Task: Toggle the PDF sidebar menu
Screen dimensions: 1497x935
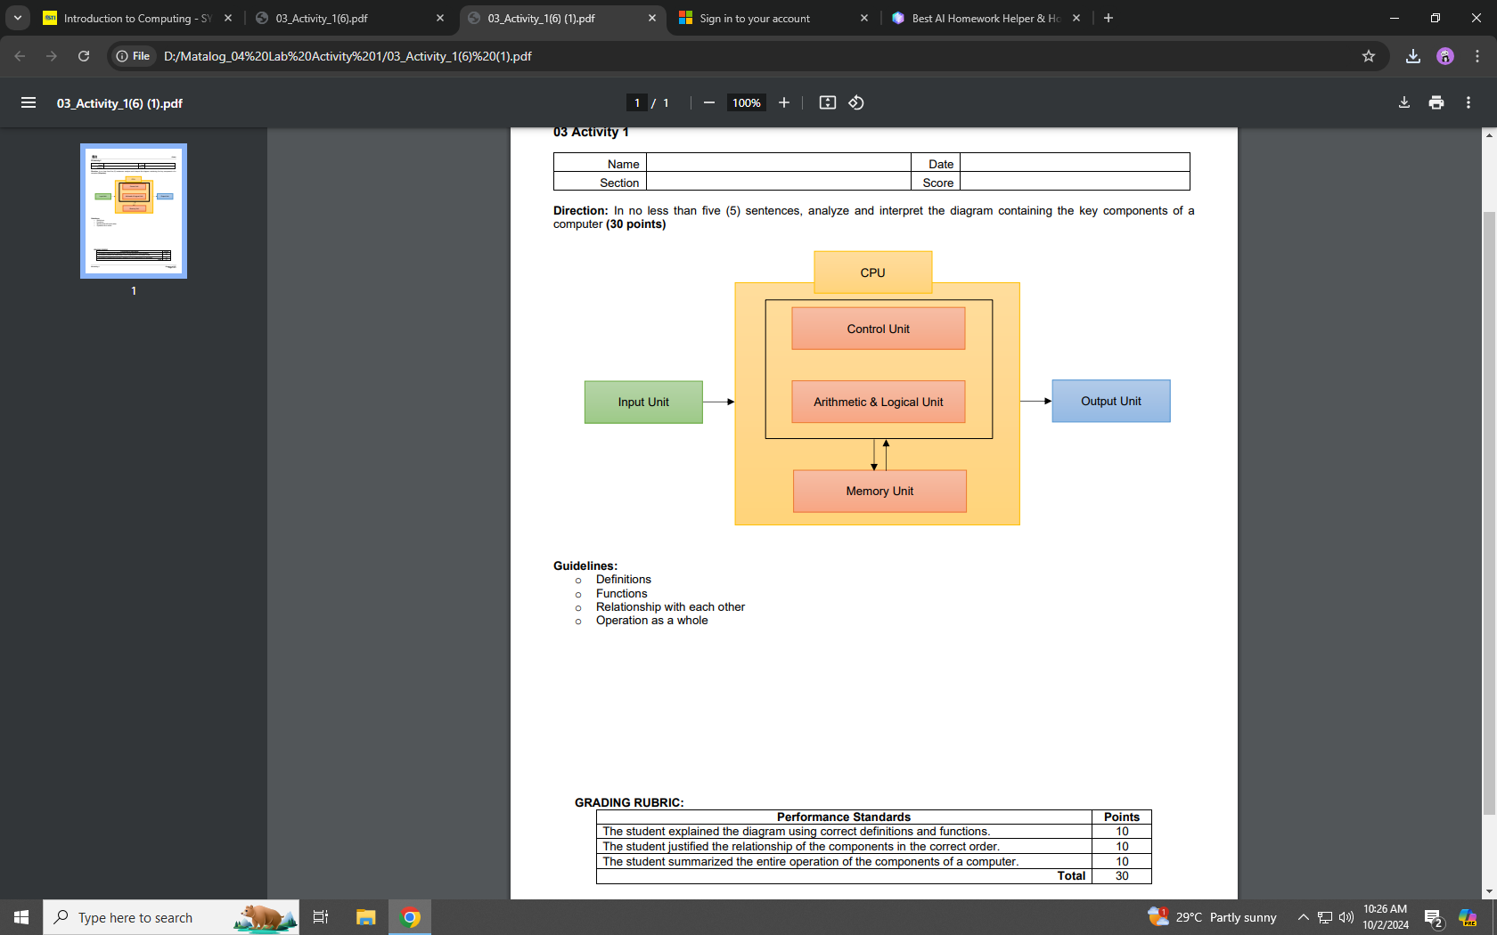Action: [x=29, y=102]
